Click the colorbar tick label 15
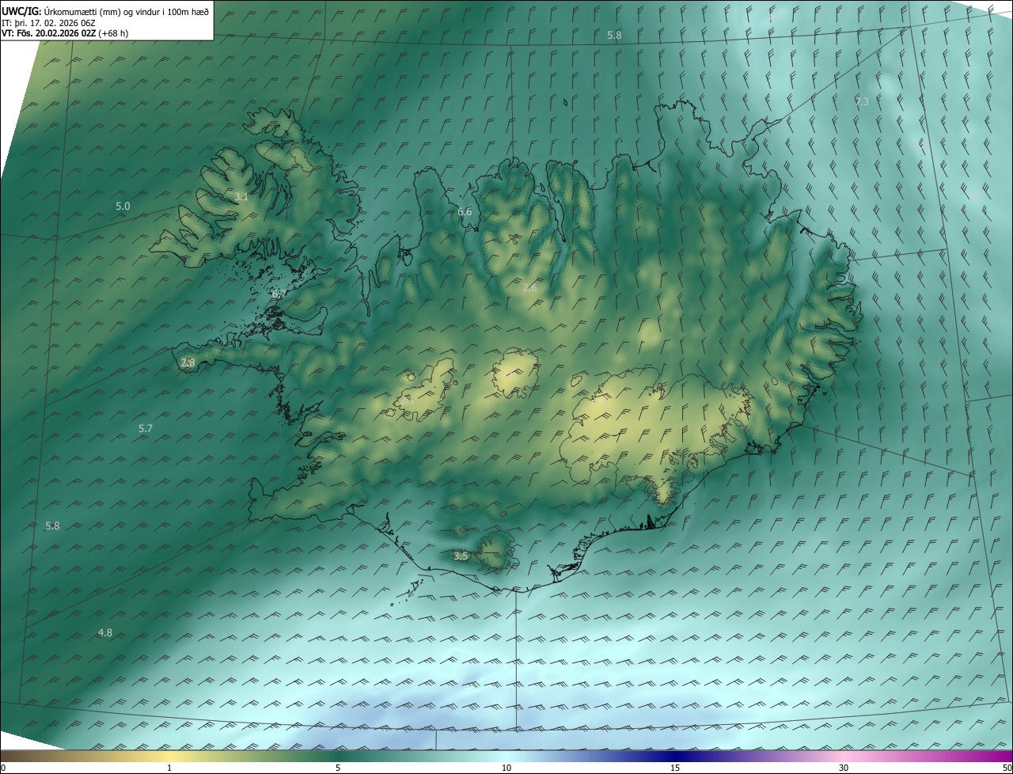This screenshot has width=1013, height=774. [675, 768]
